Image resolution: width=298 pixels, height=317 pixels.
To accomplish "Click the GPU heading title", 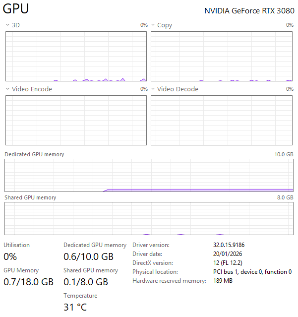I will coord(16,9).
